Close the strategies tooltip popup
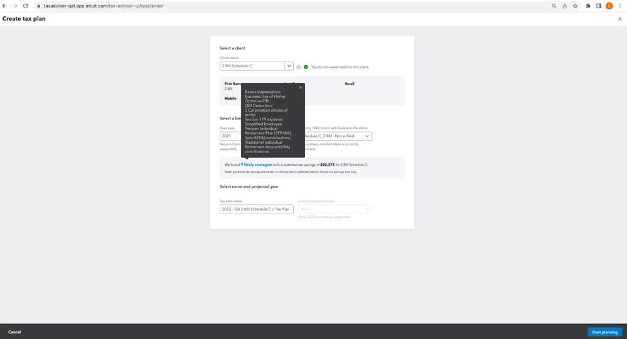The image size is (627, 339). tap(300, 87)
